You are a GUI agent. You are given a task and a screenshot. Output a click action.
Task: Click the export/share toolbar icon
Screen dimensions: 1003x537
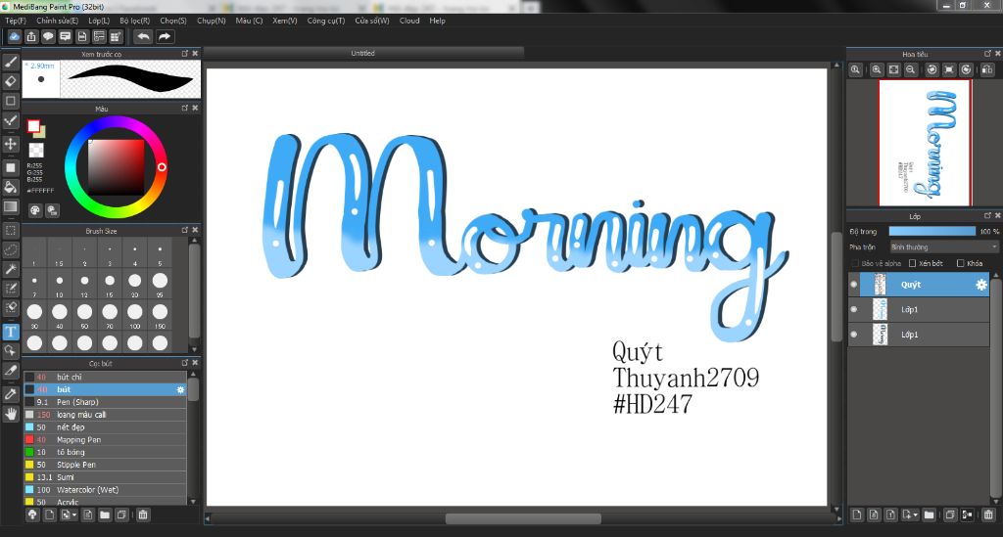30,36
